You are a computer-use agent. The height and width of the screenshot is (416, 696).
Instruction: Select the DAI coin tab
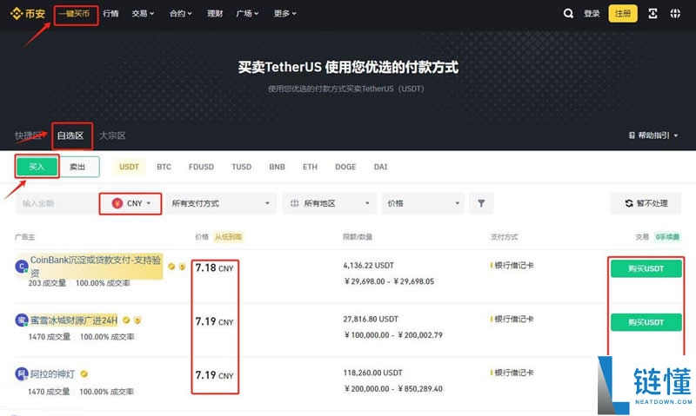[x=380, y=167]
